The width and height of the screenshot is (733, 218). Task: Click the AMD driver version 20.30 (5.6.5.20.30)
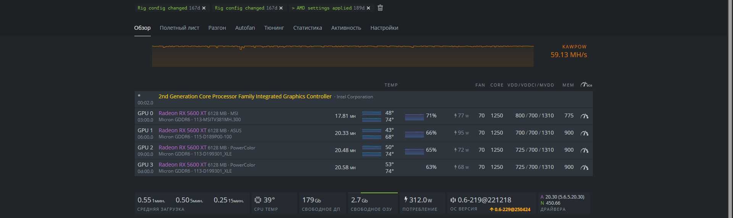point(565,197)
